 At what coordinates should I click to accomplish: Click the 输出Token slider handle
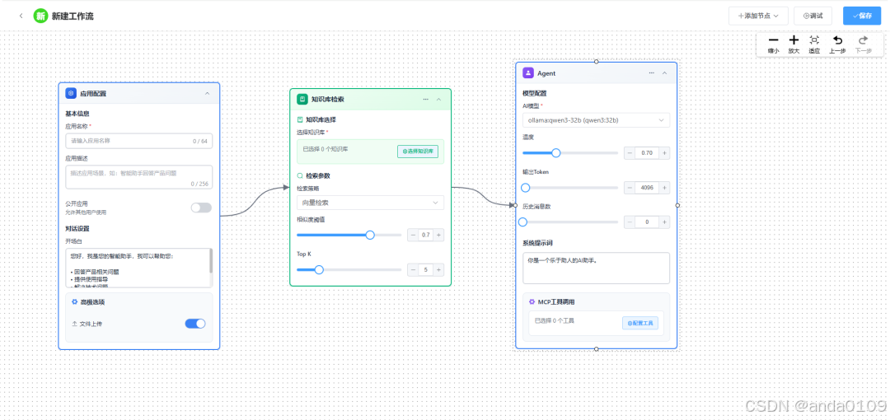tap(526, 187)
